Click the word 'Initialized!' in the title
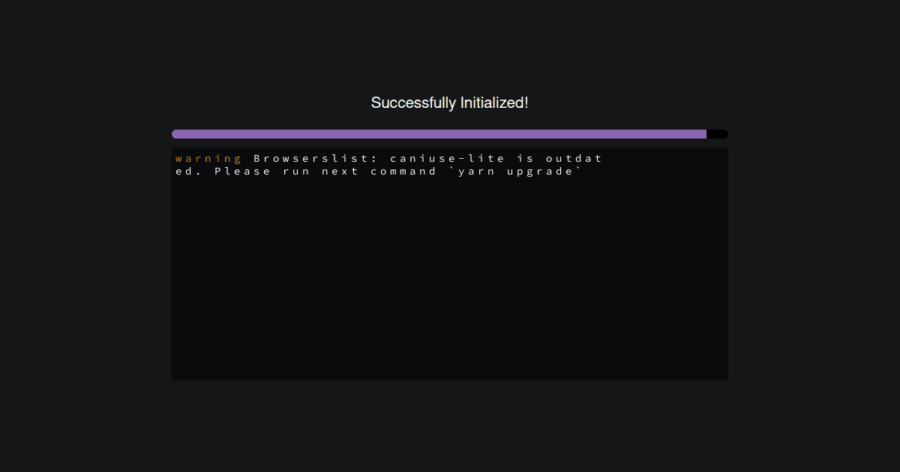 click(x=489, y=103)
